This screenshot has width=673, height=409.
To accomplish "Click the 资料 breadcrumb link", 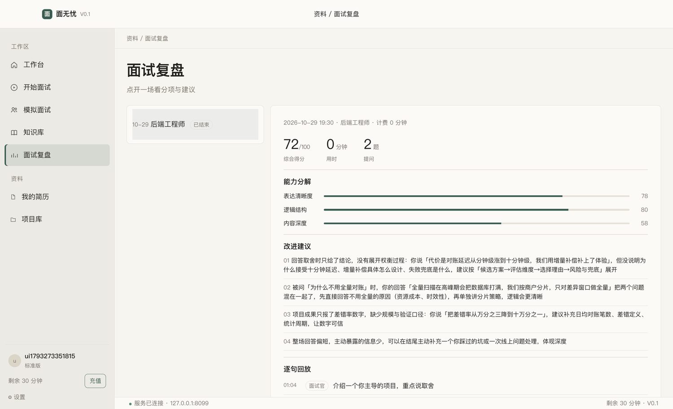I will coord(132,39).
